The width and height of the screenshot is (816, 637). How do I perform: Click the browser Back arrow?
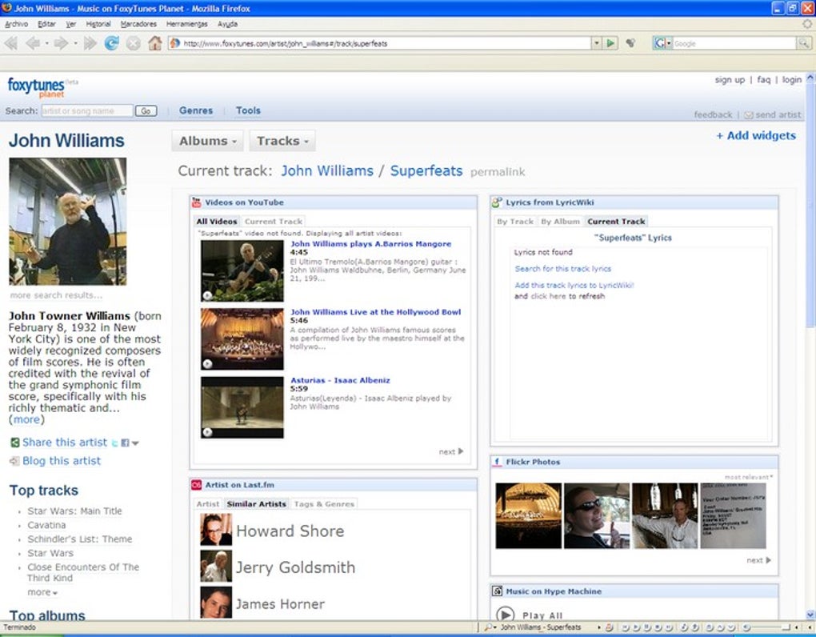pos(32,43)
